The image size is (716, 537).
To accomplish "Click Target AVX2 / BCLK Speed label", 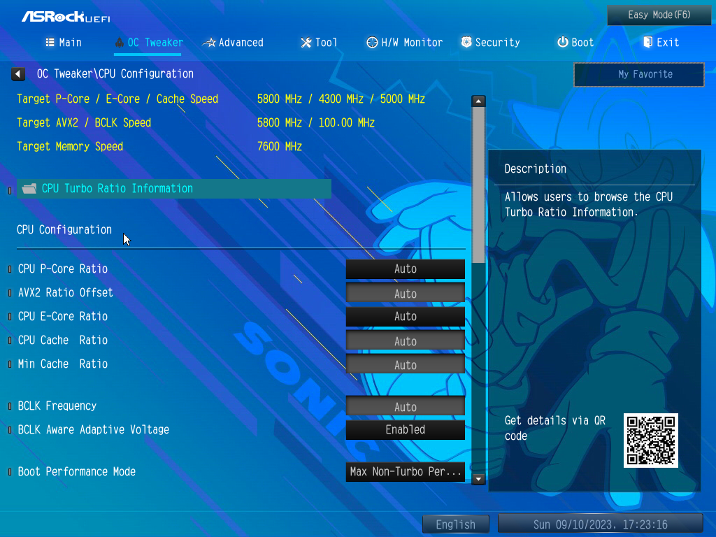I will 84,123.
